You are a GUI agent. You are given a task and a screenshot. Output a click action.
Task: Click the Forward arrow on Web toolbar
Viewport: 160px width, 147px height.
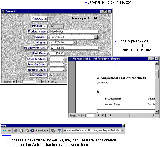(9, 131)
